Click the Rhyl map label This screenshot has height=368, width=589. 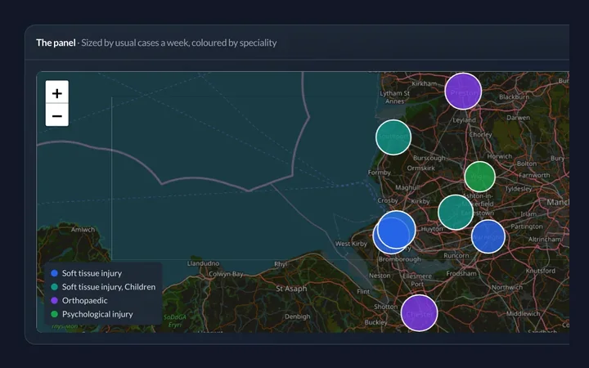(281, 264)
